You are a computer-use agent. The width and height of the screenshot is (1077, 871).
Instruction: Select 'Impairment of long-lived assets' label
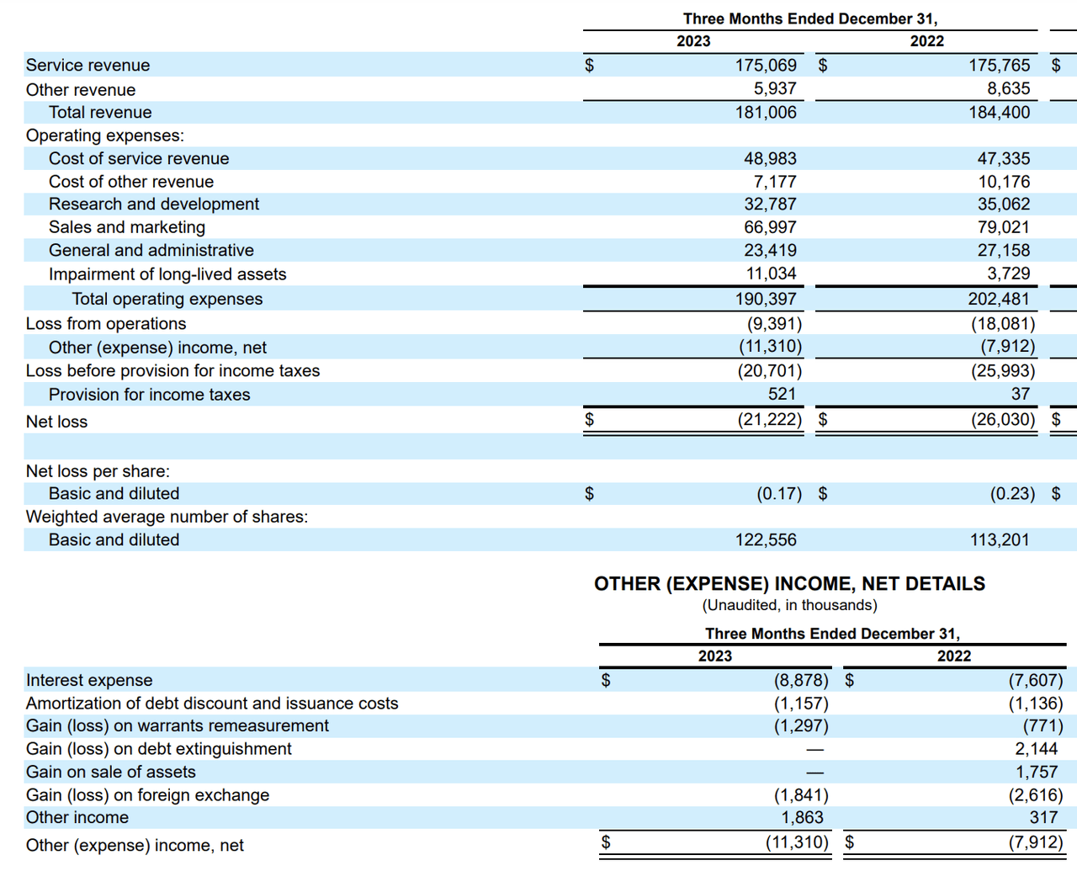pyautogui.click(x=167, y=274)
